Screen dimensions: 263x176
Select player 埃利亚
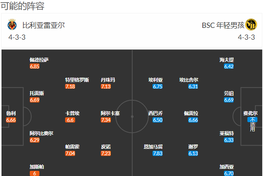click(155, 80)
